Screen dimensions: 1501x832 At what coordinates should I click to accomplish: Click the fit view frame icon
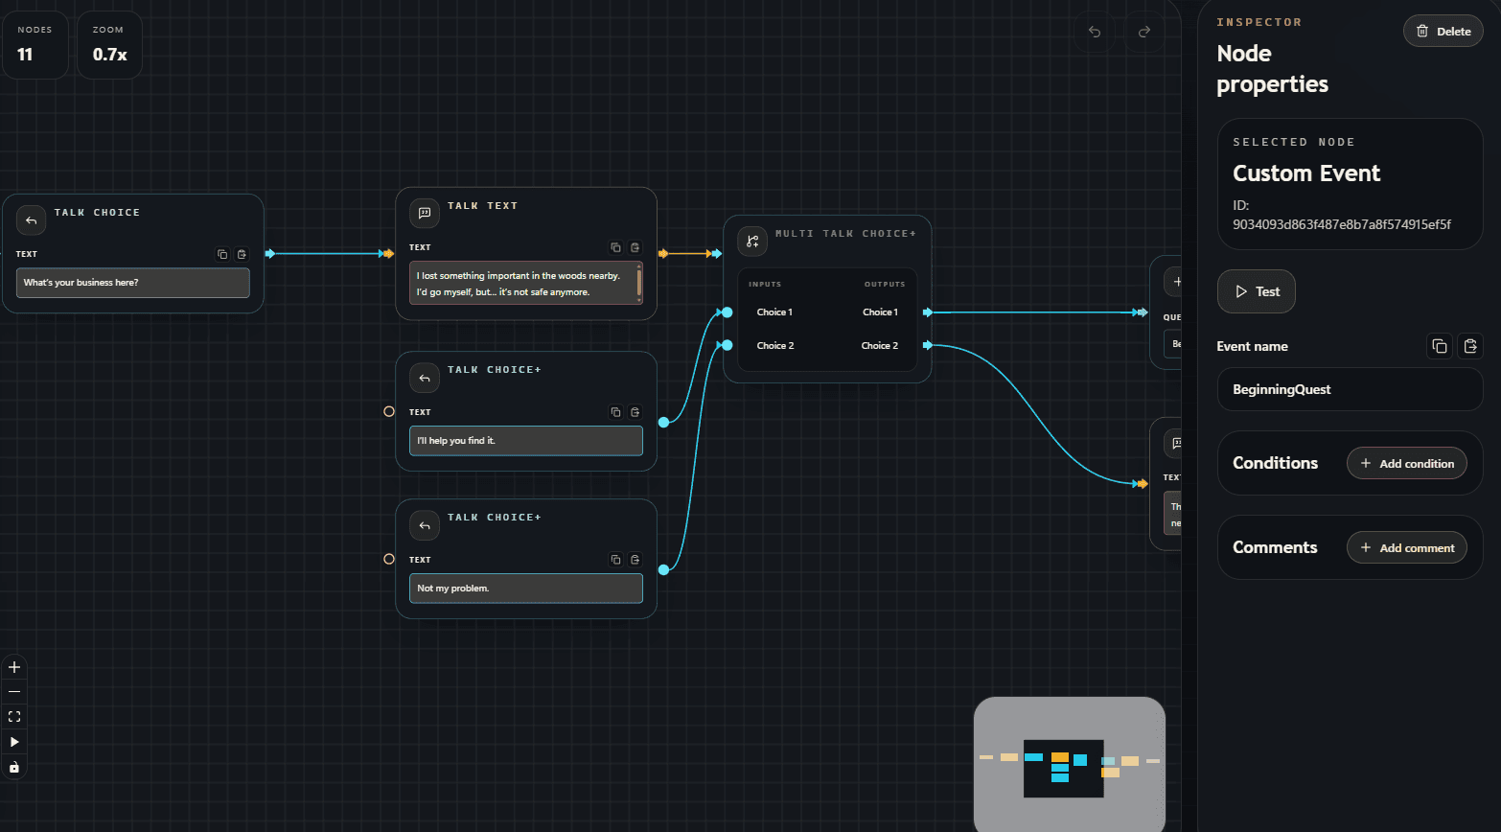[x=14, y=716]
